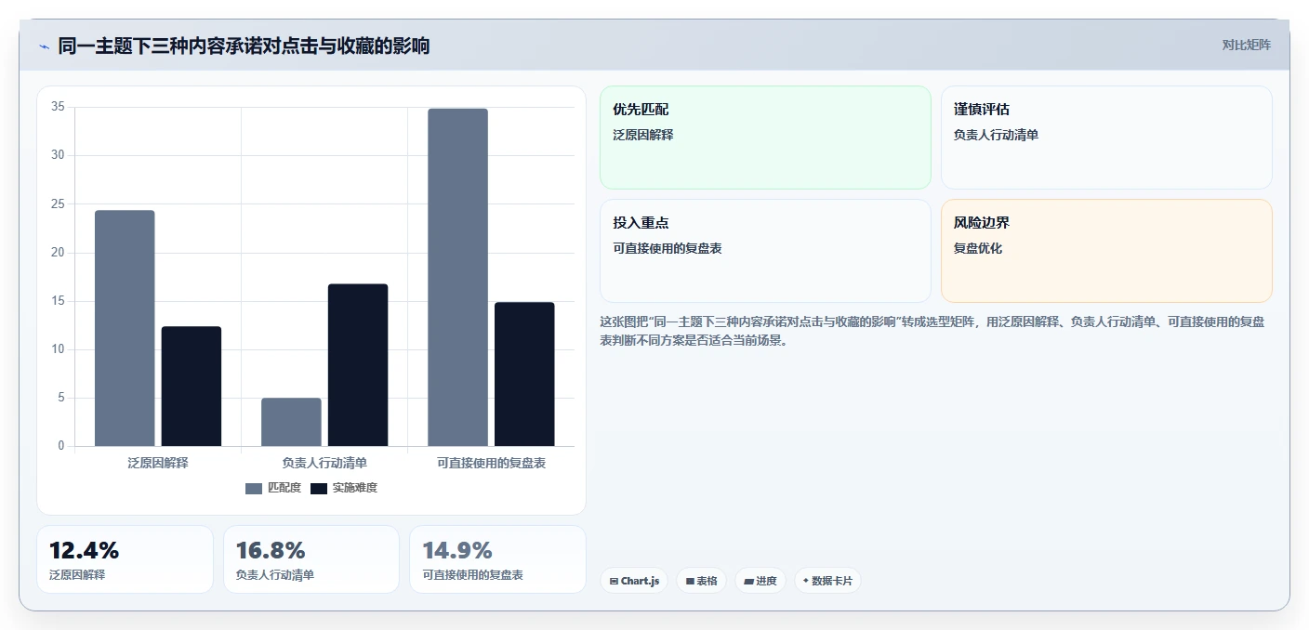Open the 优先匹配 matrix card

(765, 138)
